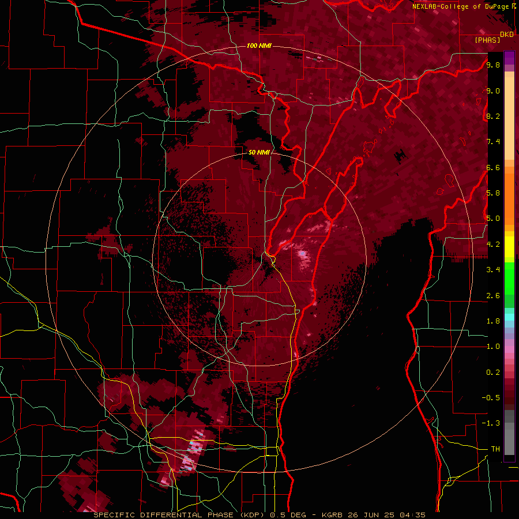This screenshot has height=519, width=519.
Task: Click the 3.4 color scale value
Action: tap(493, 270)
